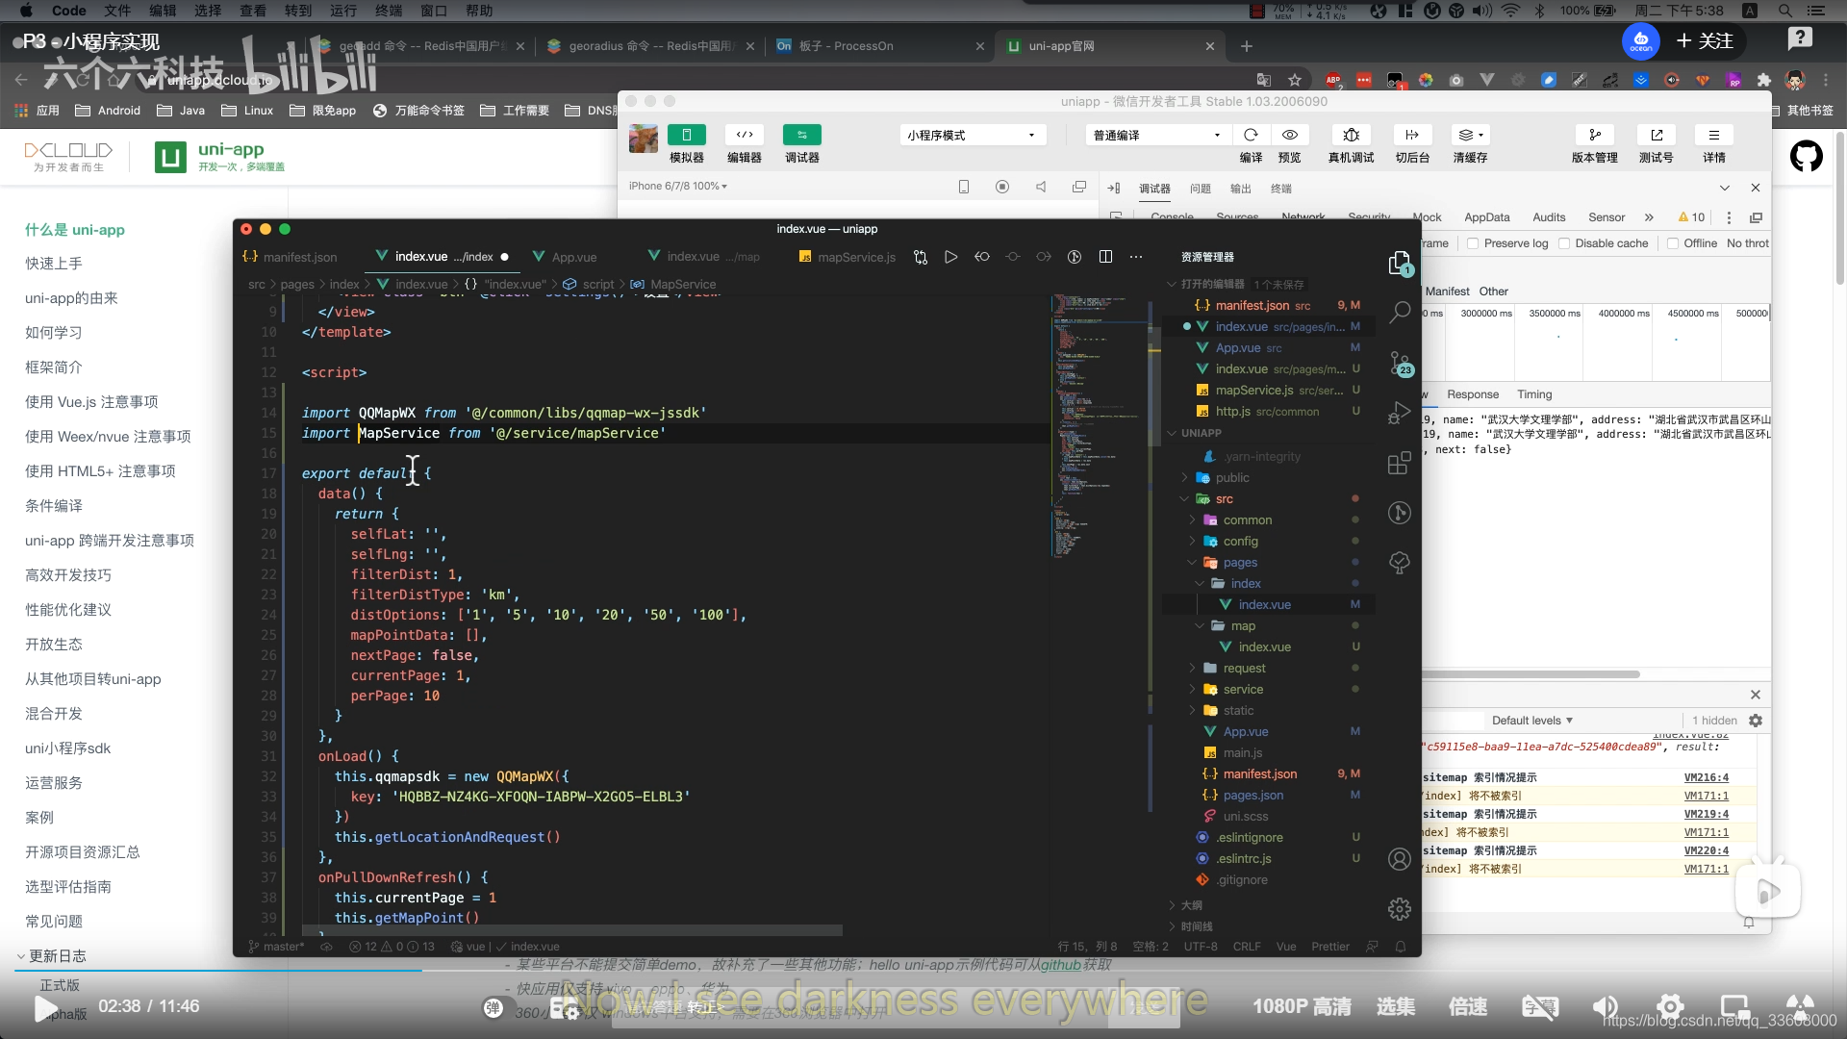
Task: Open the 小程序模式 dropdown
Action: coord(972,136)
